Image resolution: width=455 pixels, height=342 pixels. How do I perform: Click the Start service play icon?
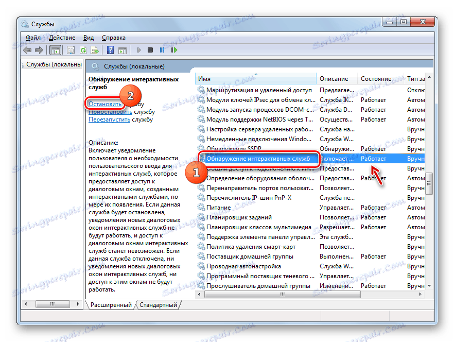click(x=138, y=50)
